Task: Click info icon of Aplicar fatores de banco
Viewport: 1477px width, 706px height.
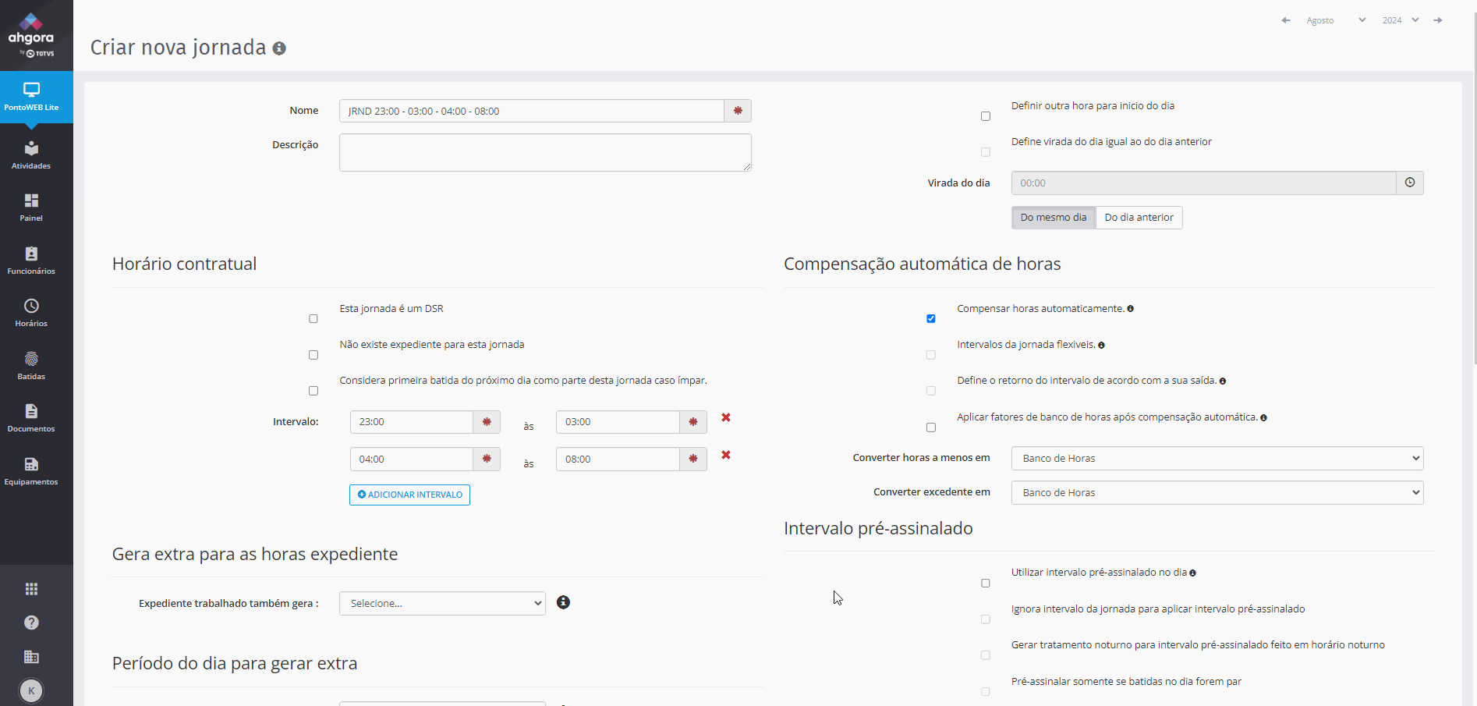Action: 1263,417
